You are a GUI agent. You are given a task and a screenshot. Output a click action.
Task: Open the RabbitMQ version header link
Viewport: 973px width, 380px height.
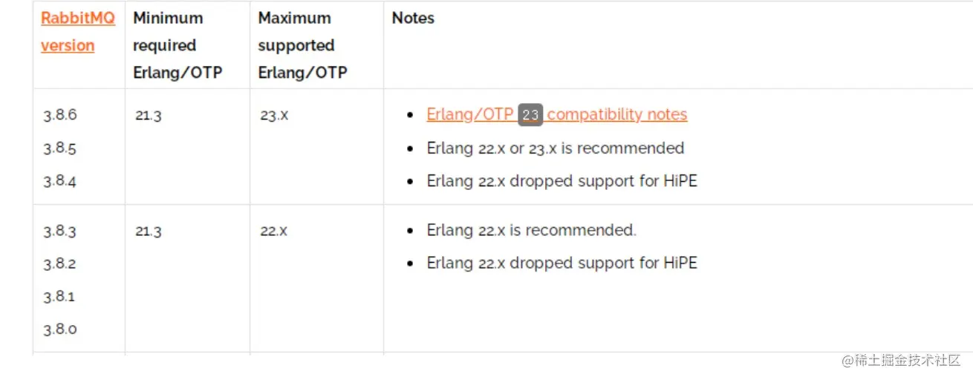(x=77, y=31)
